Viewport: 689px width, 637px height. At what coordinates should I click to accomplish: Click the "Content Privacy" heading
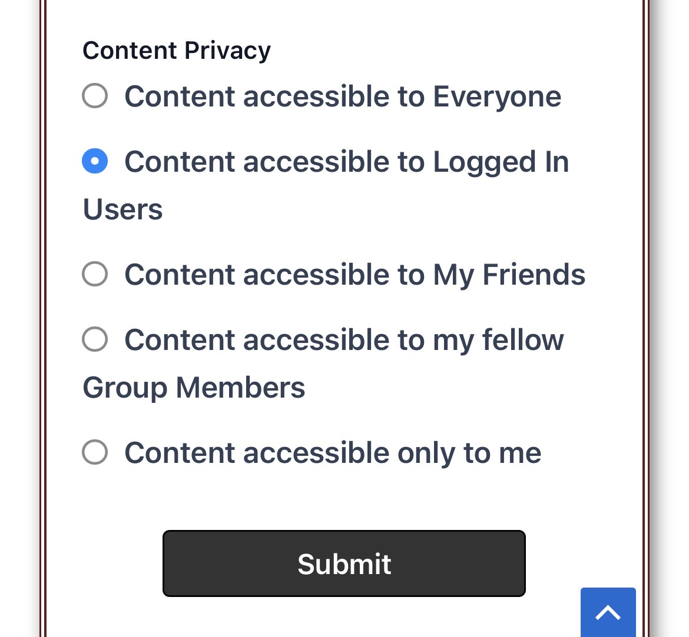coord(177,51)
